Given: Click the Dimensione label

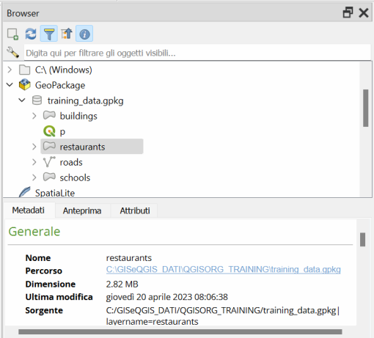Looking at the screenshot, I should click(51, 284).
